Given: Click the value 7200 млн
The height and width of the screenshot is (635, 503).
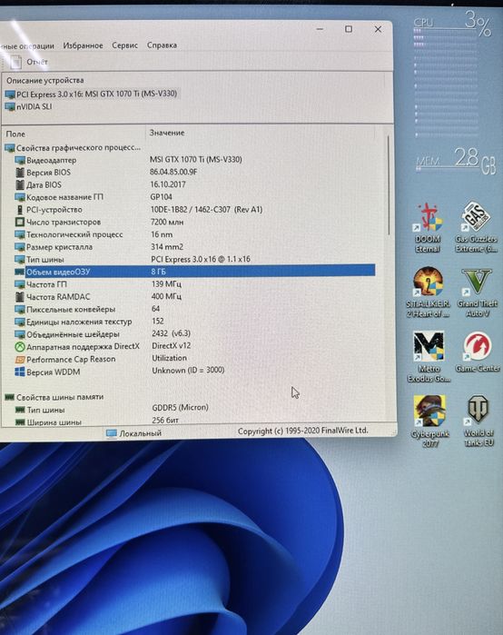Looking at the screenshot, I should (167, 222).
